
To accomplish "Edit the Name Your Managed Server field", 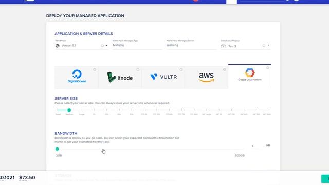I will coord(191,45).
